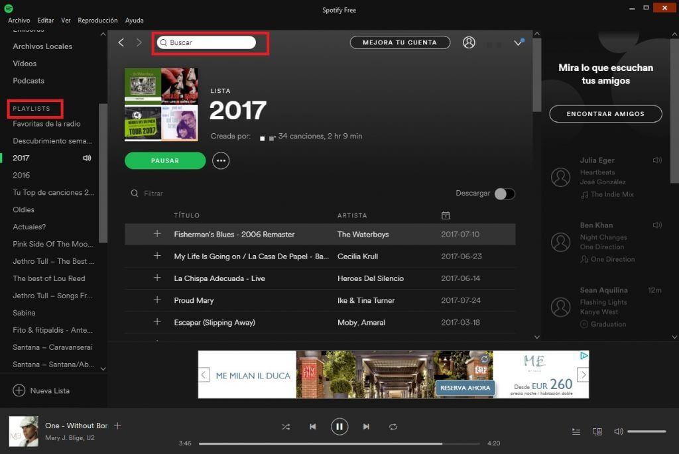Click Julia Eger's avatar icon
Viewport: 679px width, 454px height.
(561, 178)
